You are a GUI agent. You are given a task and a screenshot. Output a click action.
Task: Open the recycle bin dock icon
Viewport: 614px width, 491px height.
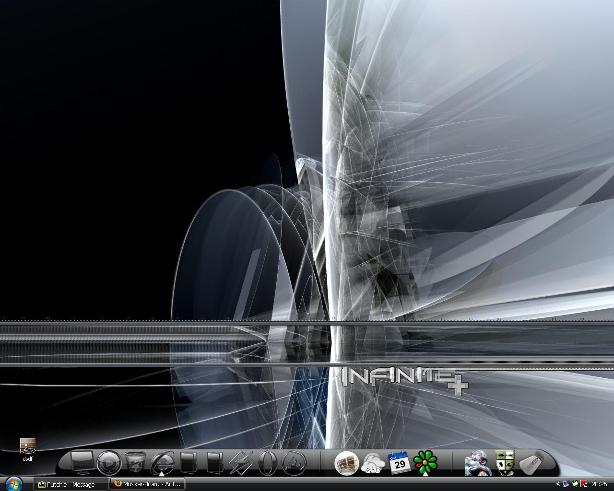point(135,463)
